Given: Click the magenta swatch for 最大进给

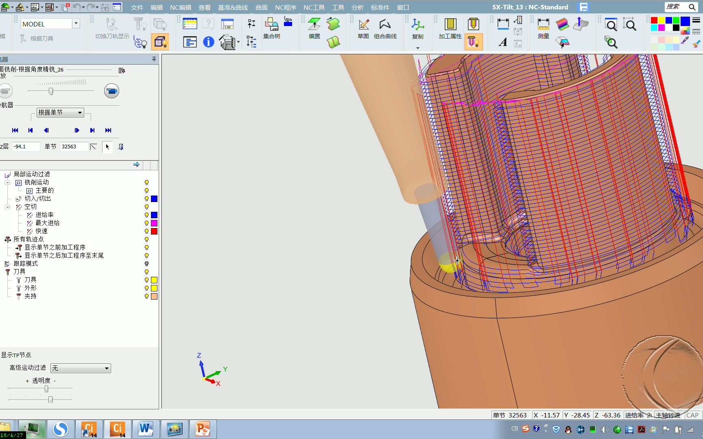Looking at the screenshot, I should coord(154,223).
